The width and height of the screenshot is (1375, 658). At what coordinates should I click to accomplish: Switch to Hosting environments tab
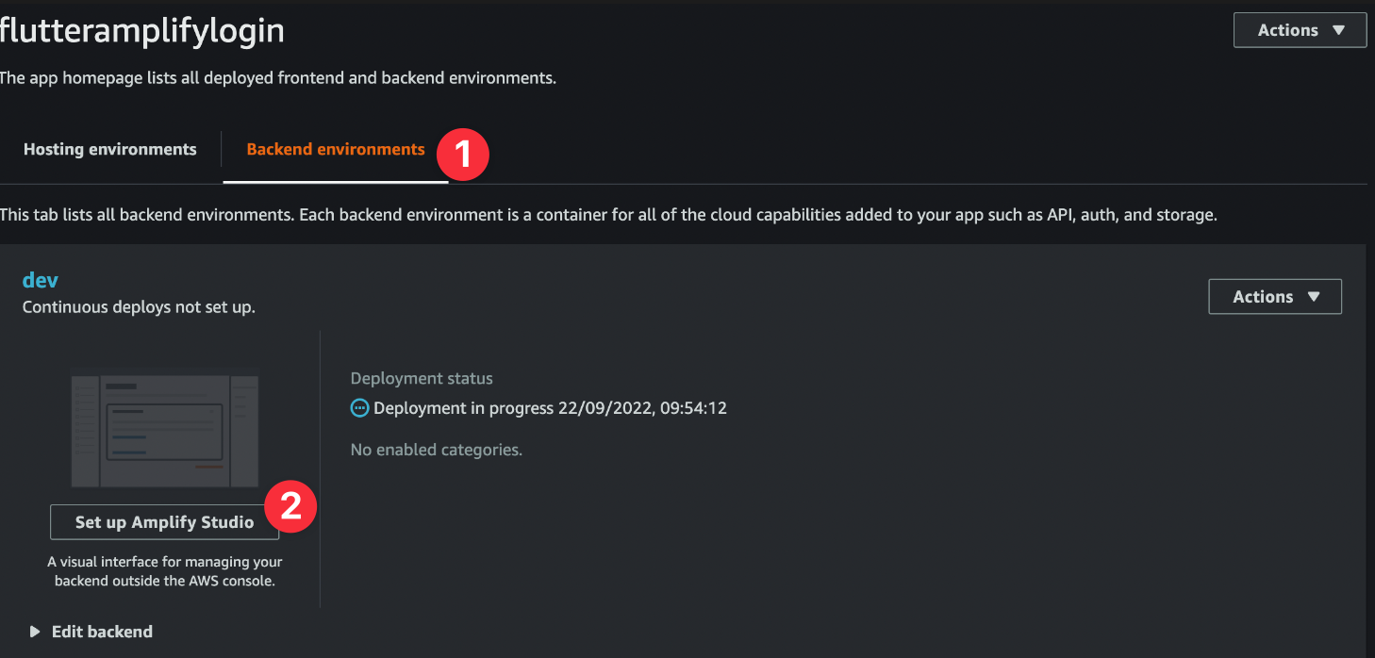(x=110, y=149)
